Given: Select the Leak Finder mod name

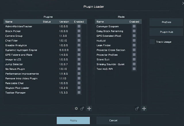Looking at the screenshot, I should tap(103, 45).
